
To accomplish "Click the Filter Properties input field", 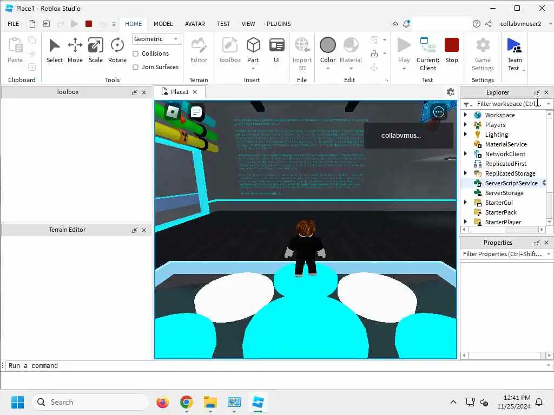I will click(x=502, y=254).
